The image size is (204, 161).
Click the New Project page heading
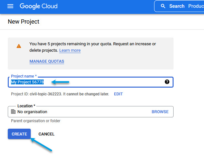(23, 22)
